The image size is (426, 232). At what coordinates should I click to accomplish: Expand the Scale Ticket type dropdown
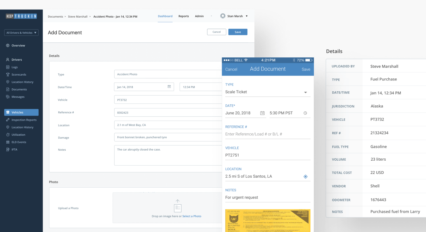tap(305, 92)
